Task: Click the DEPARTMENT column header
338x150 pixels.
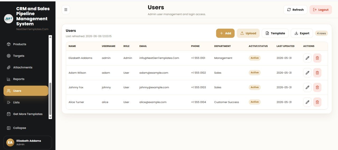Action: (222, 46)
